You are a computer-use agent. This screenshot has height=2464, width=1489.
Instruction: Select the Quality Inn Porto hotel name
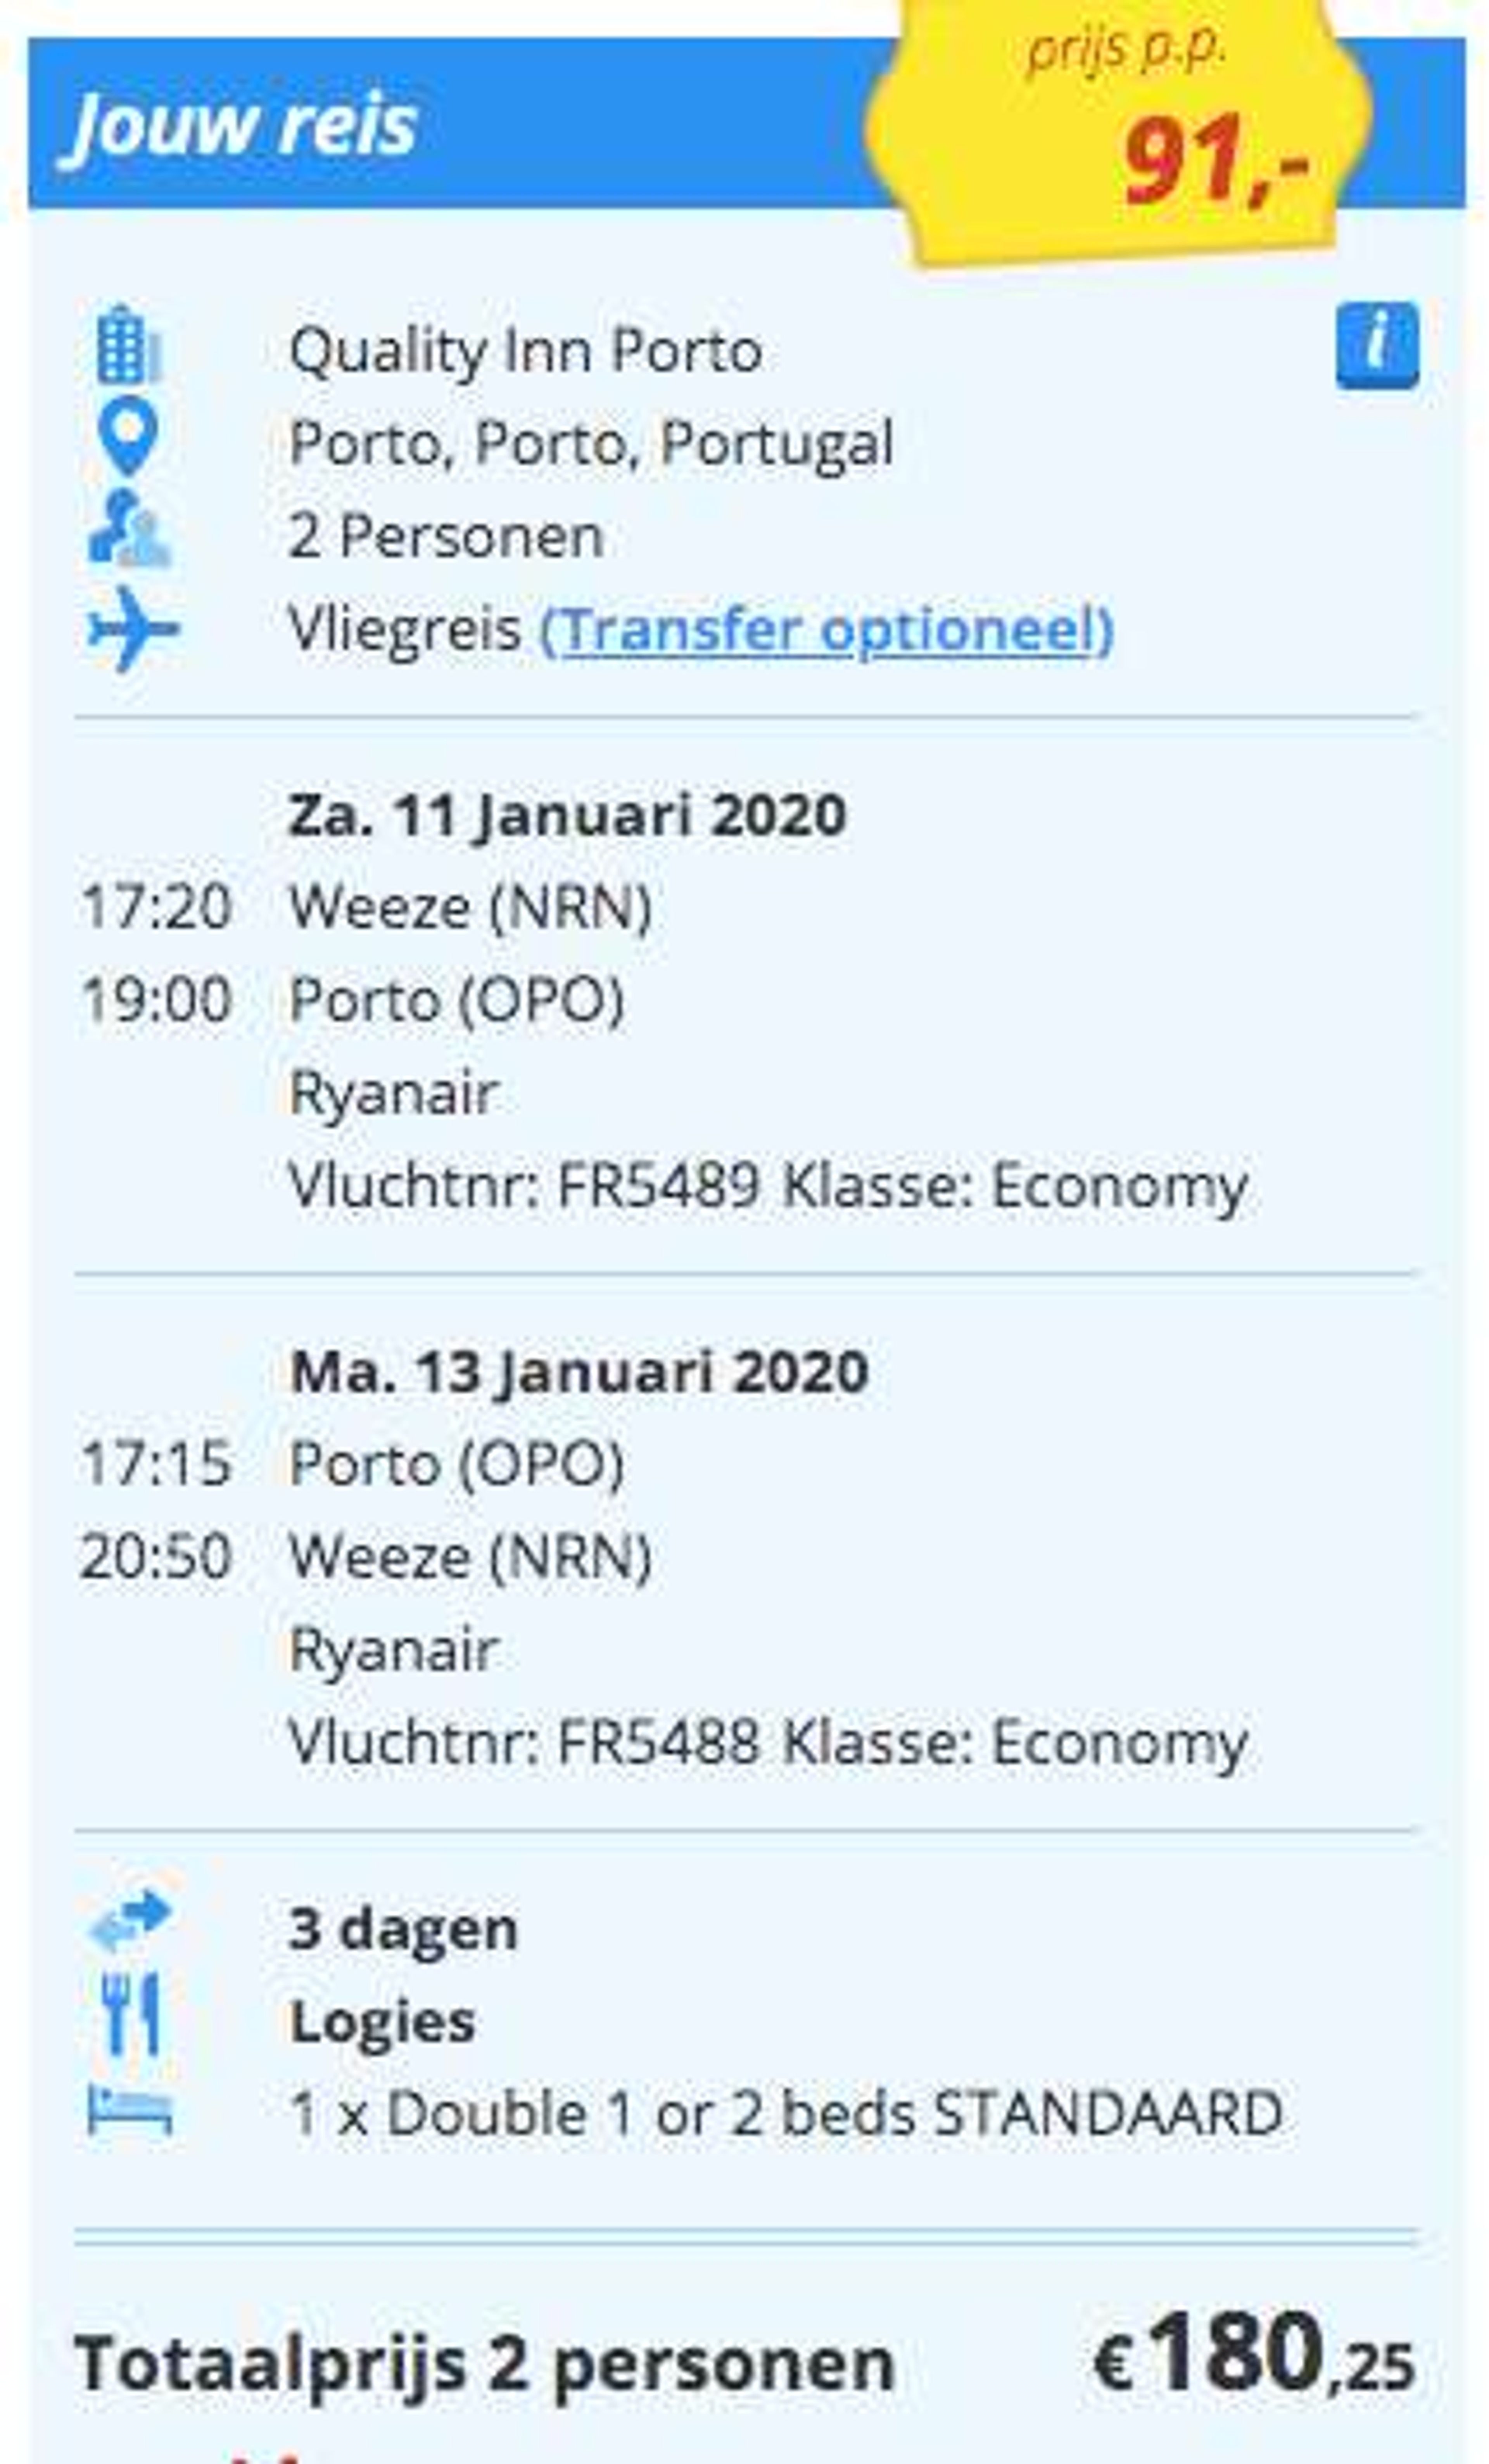[x=526, y=351]
